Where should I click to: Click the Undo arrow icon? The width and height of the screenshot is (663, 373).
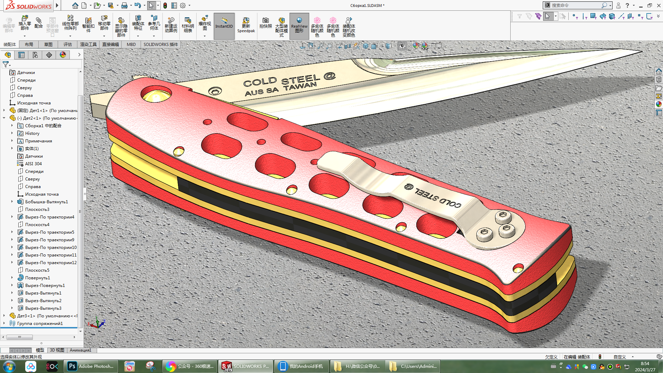pyautogui.click(x=138, y=6)
